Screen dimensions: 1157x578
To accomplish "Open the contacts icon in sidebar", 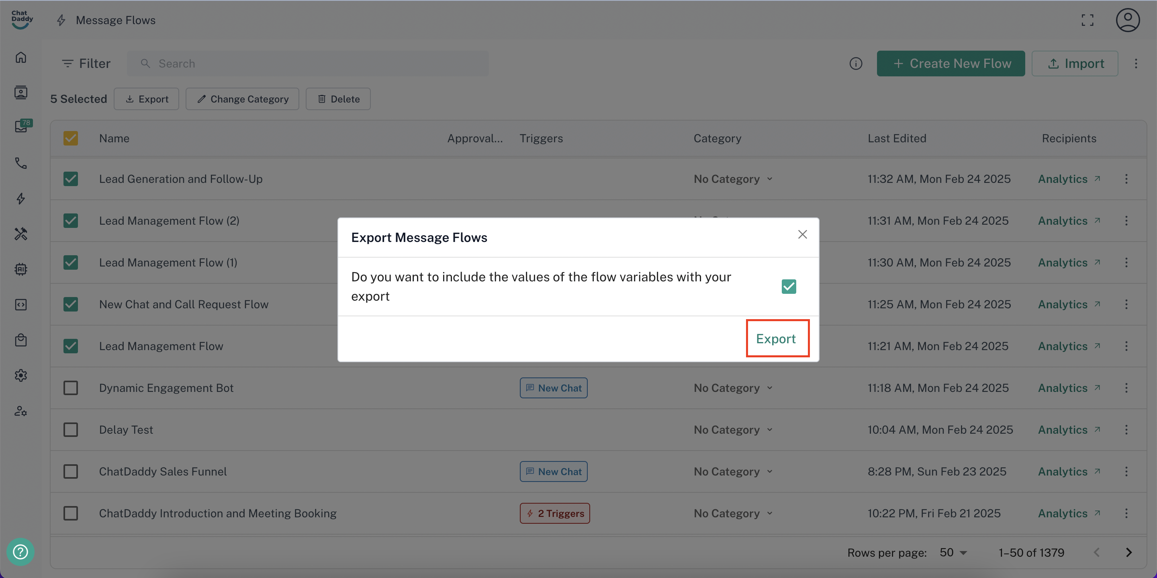I will pos(20,92).
